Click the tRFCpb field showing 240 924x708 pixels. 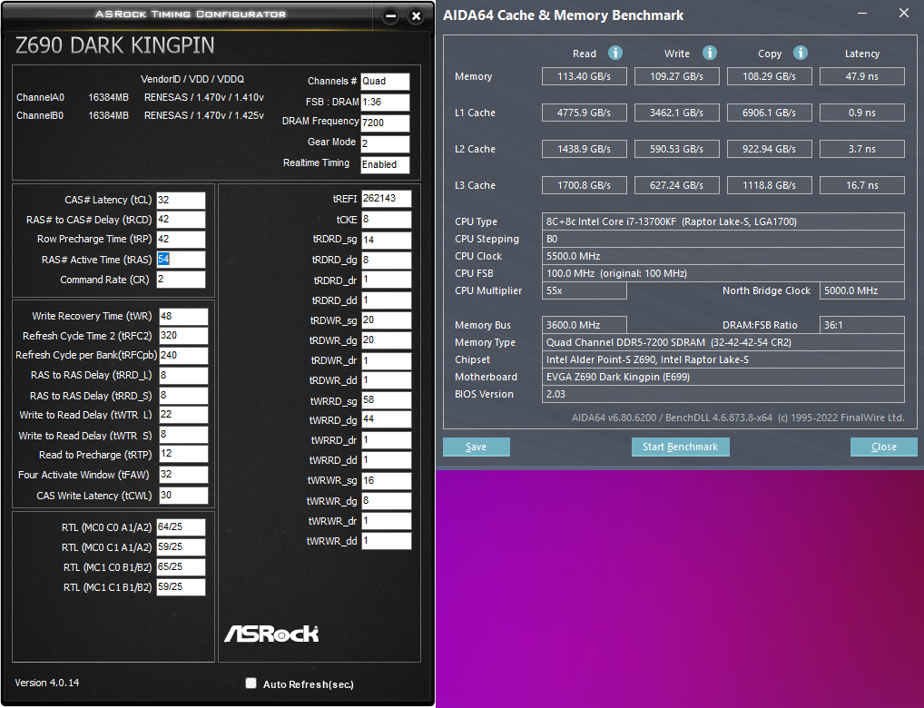tap(184, 356)
